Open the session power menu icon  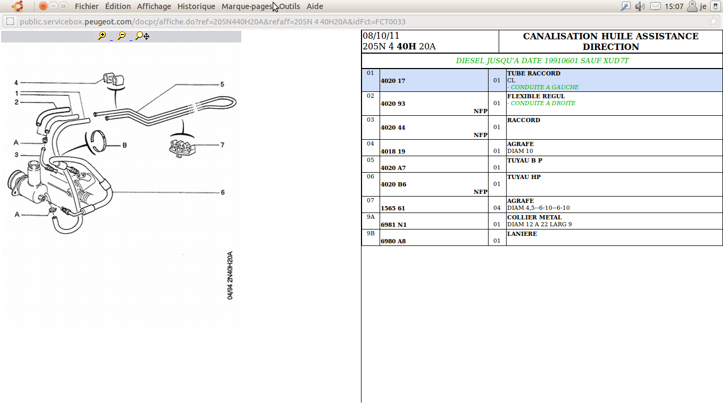715,6
